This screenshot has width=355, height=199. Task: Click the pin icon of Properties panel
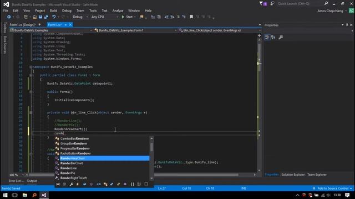click(347, 25)
